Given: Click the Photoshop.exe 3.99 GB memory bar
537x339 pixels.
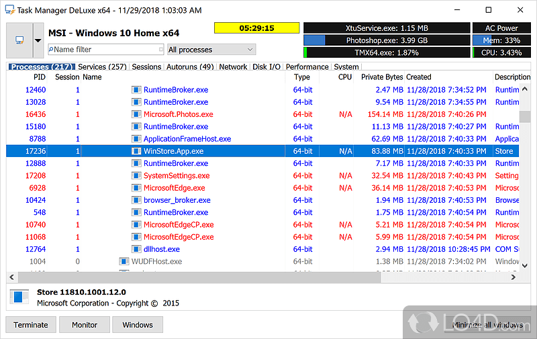Looking at the screenshot, I should click(x=387, y=40).
